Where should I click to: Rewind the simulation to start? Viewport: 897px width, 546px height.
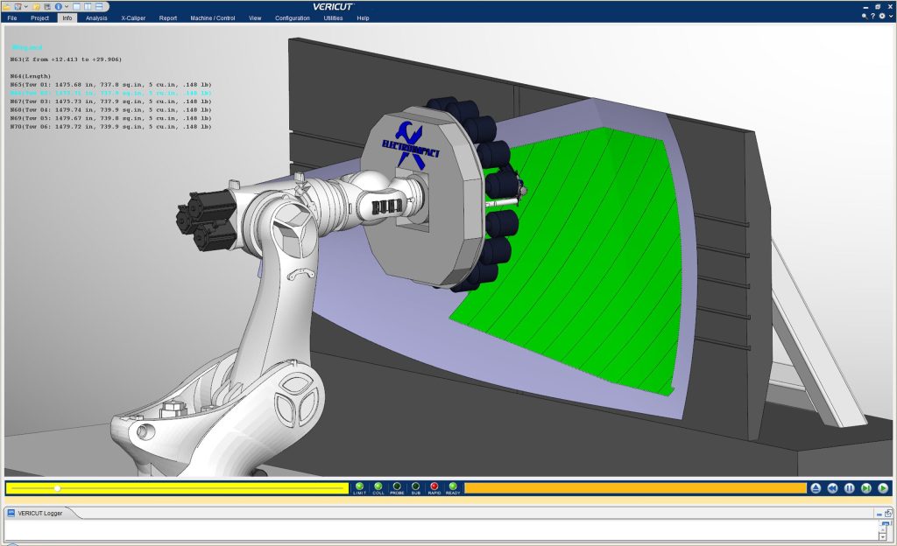click(832, 488)
